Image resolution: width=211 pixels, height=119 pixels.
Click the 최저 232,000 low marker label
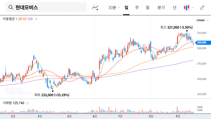pos(52,95)
